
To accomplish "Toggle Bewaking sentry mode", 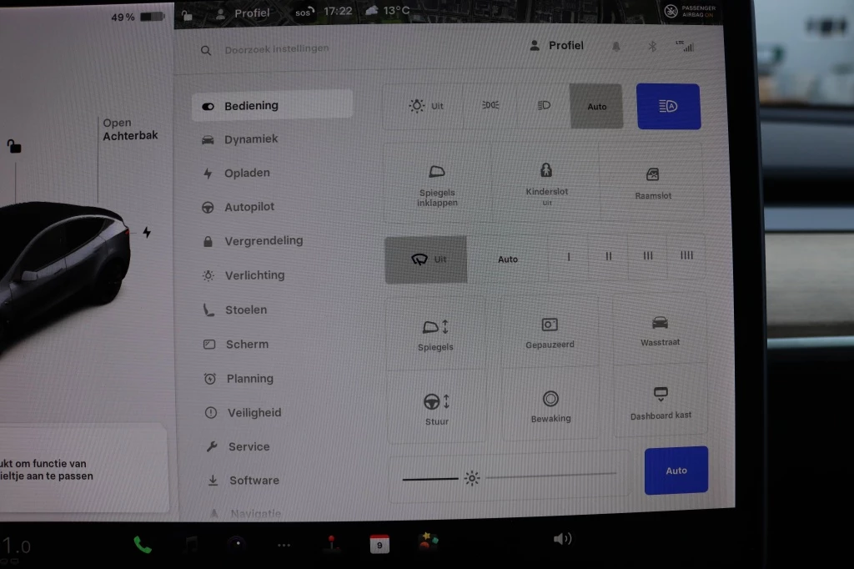I will point(550,400).
